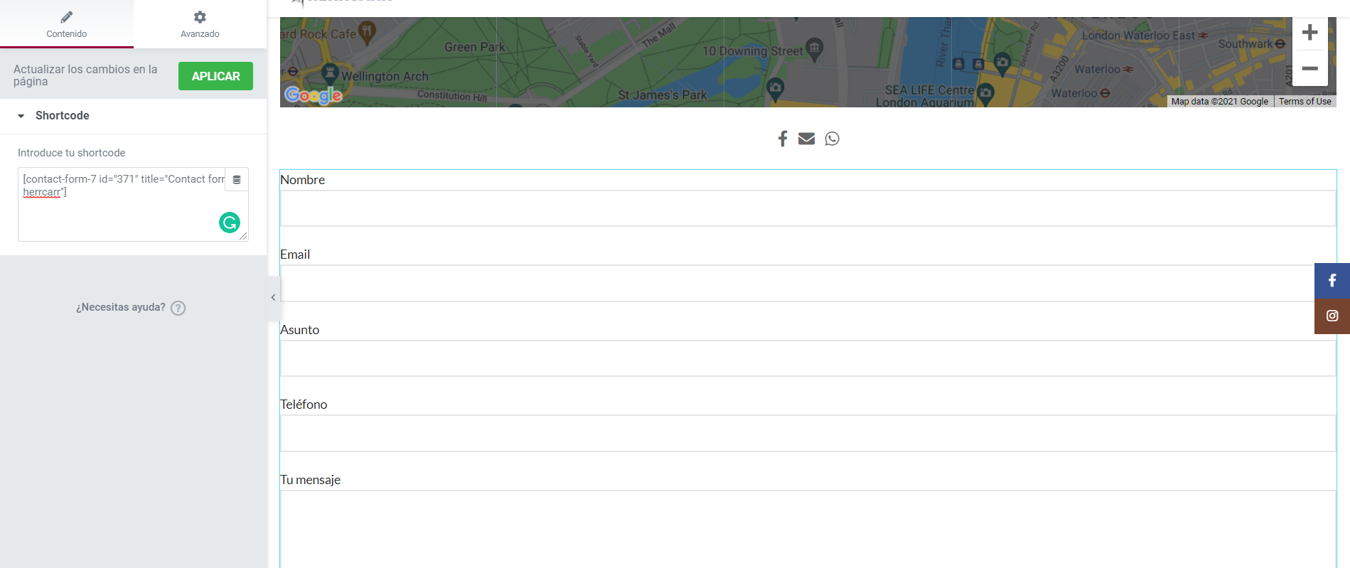Open the Grammarly icon in the shortcode box
This screenshot has width=1350, height=568.
click(x=229, y=223)
